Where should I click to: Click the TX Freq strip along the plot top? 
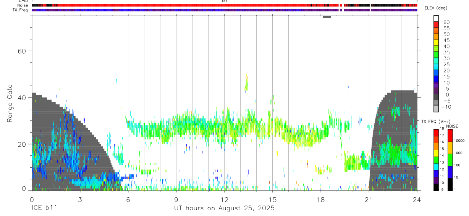pos(225,10)
